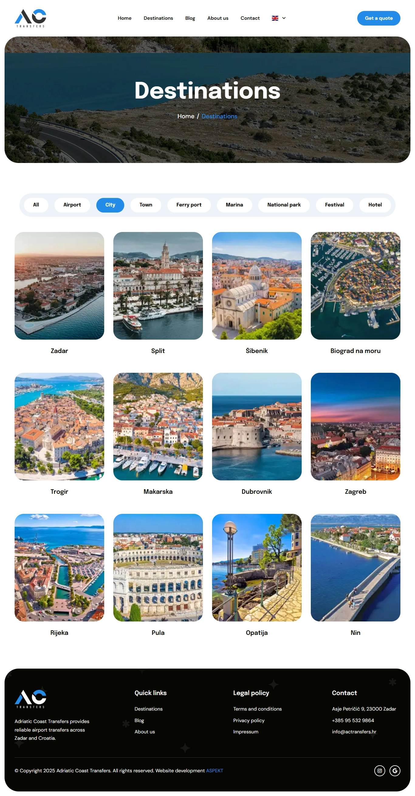415x796 pixels.
Task: Filter by National park
Action: pyautogui.click(x=284, y=205)
